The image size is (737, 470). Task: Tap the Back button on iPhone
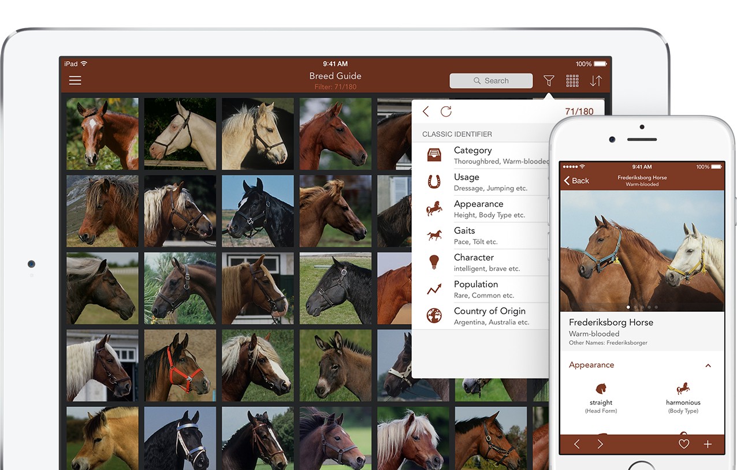pos(576,181)
